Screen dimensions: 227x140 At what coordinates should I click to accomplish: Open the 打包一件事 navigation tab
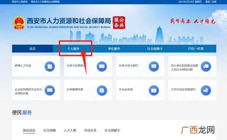tap(196, 49)
